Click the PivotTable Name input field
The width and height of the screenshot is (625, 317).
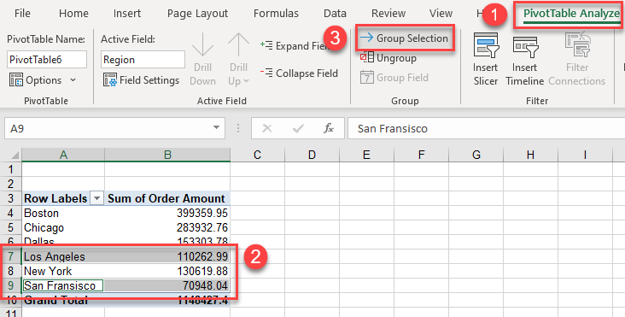tap(47, 60)
